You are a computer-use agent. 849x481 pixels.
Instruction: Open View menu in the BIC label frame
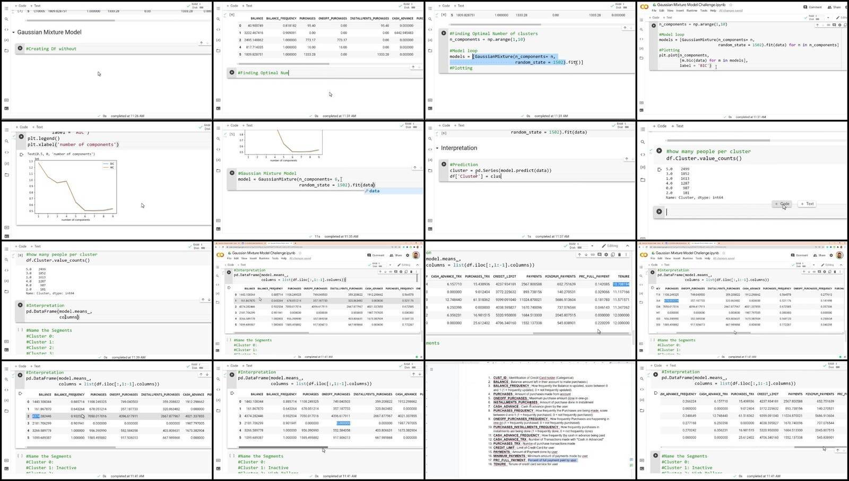tap(670, 11)
